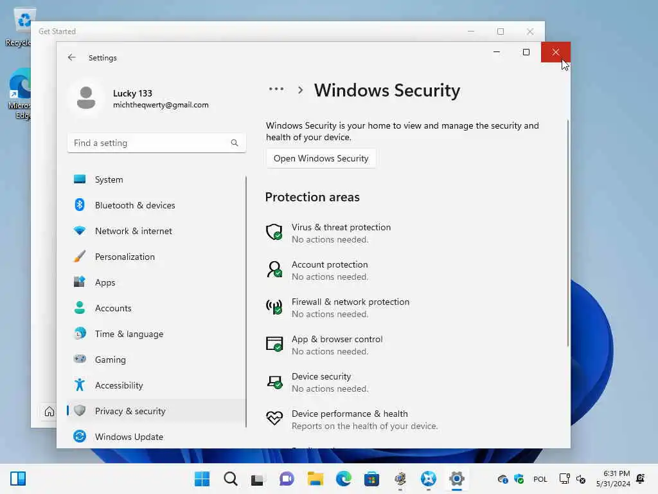Switch input language via POL indicator
The width and height of the screenshot is (658, 494).
[540, 479]
